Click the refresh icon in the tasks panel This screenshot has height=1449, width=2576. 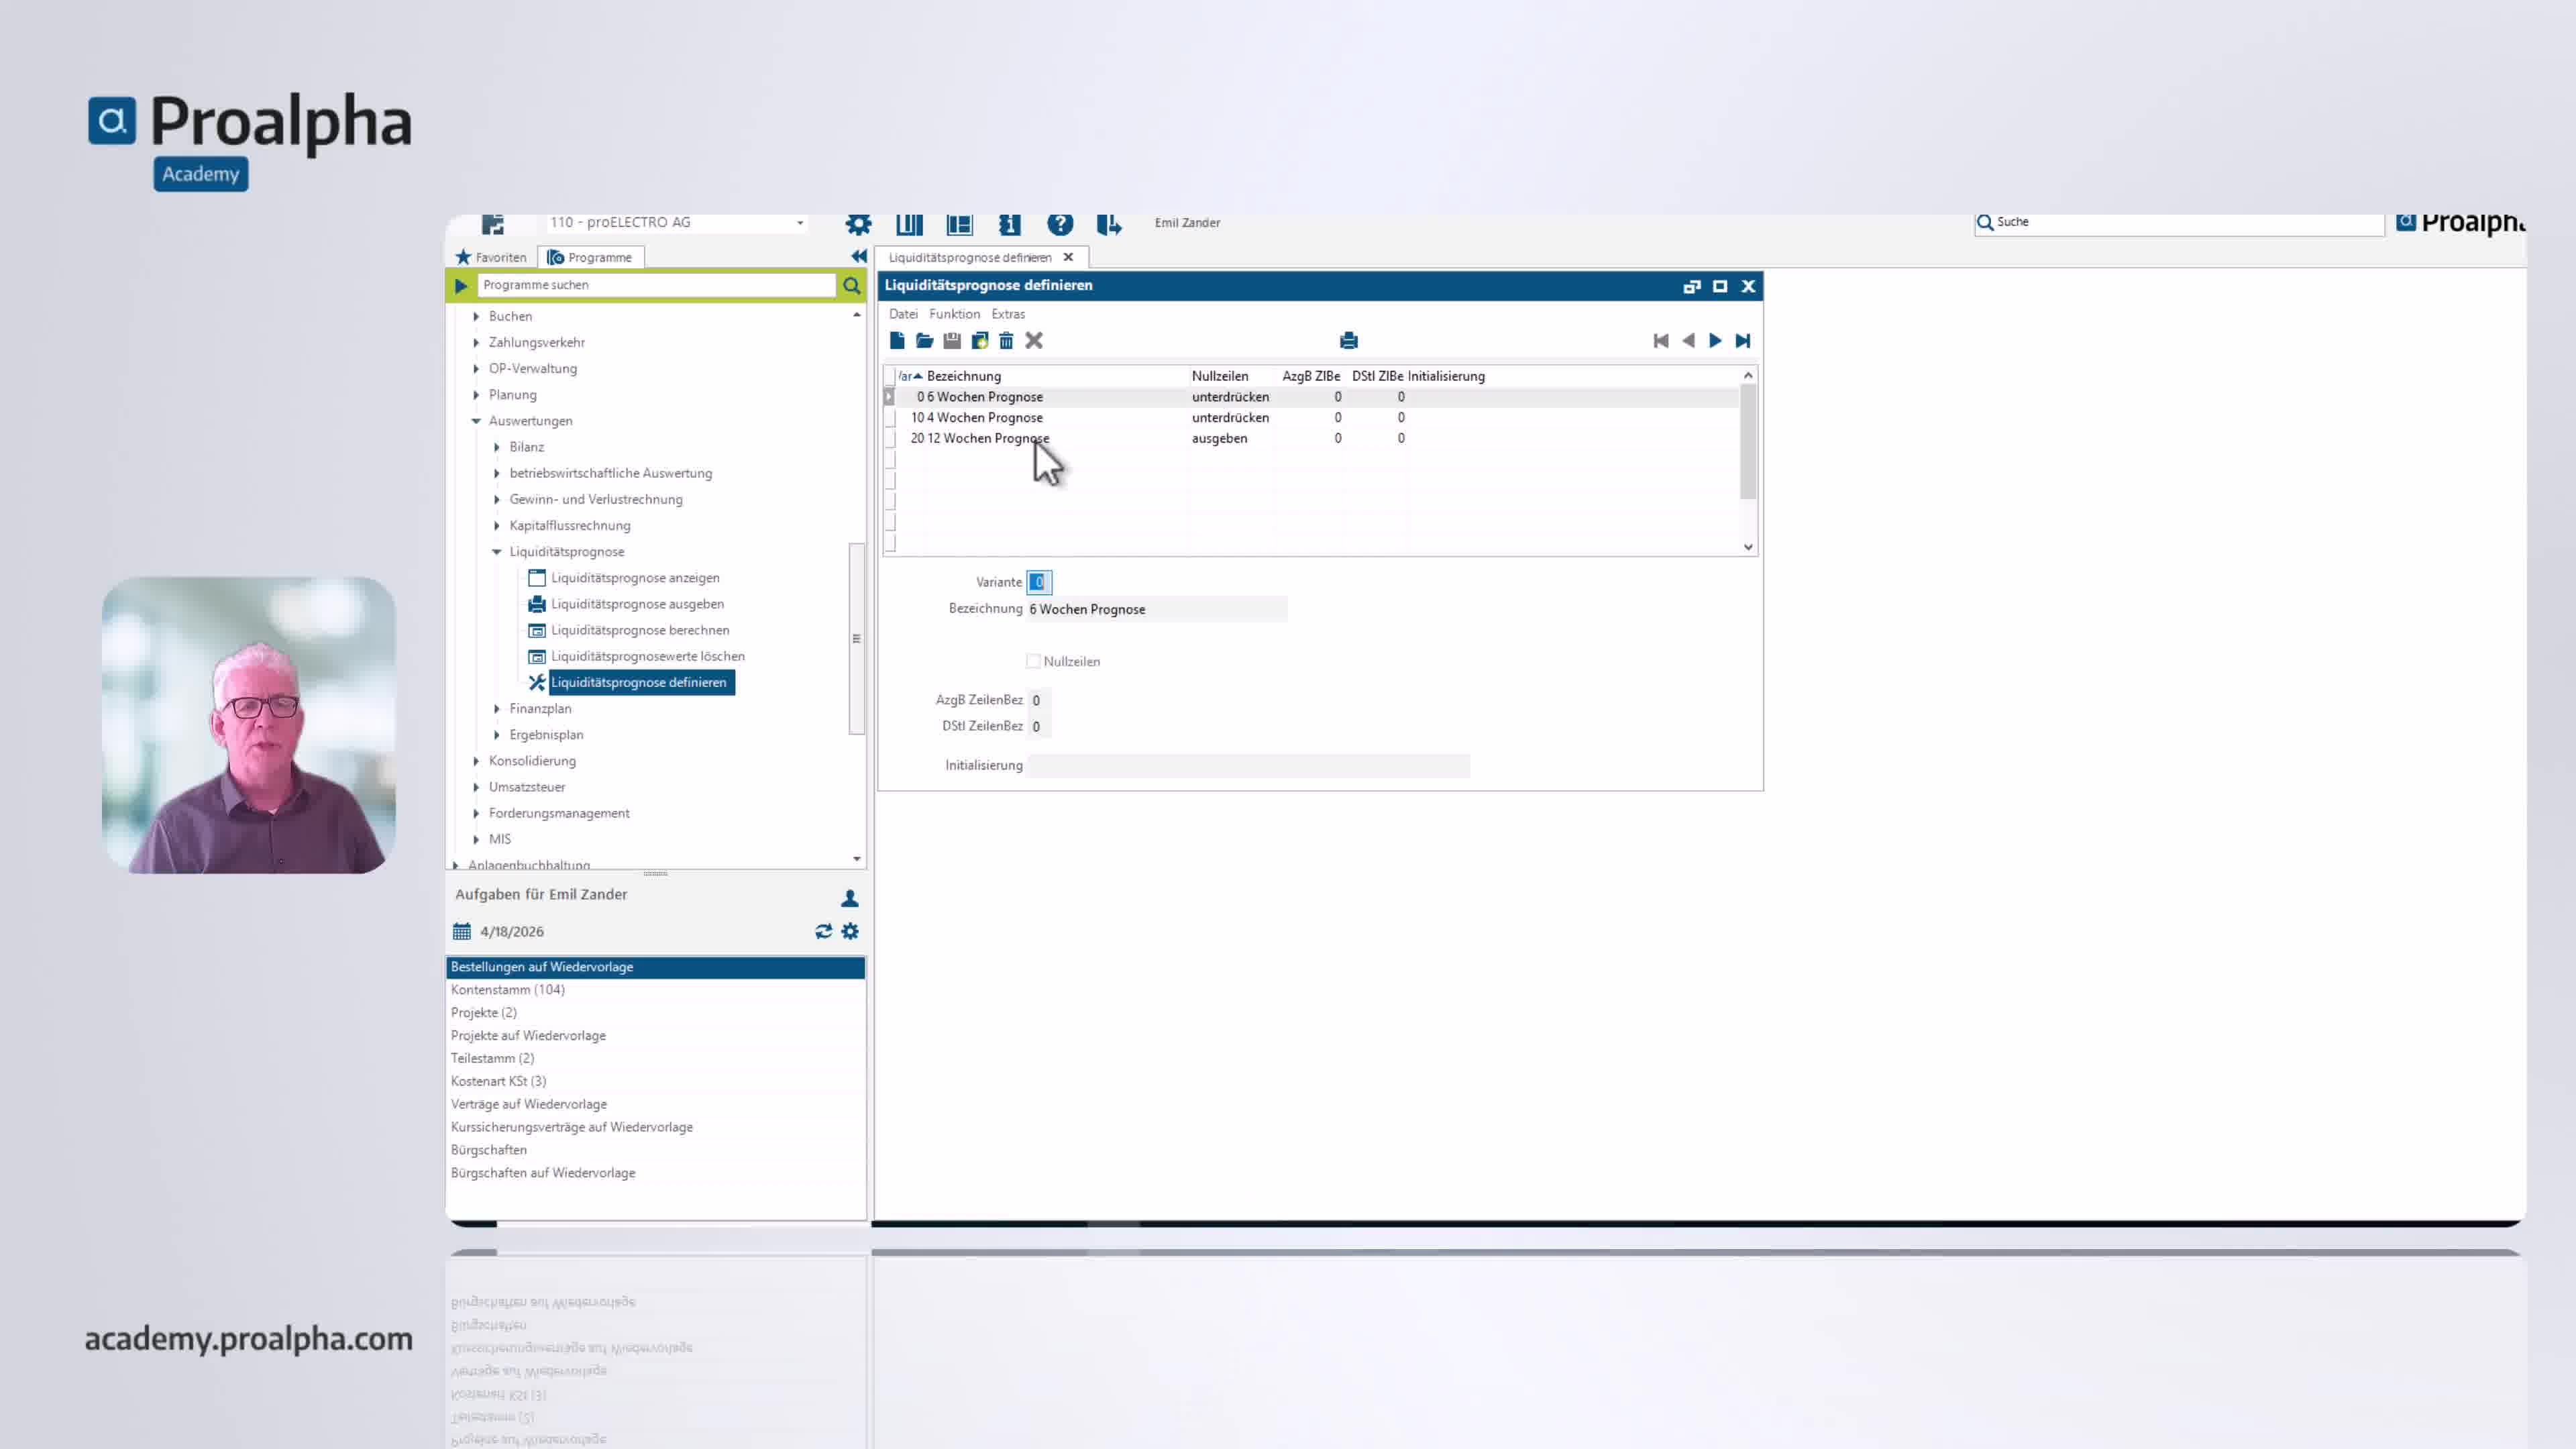click(x=823, y=931)
